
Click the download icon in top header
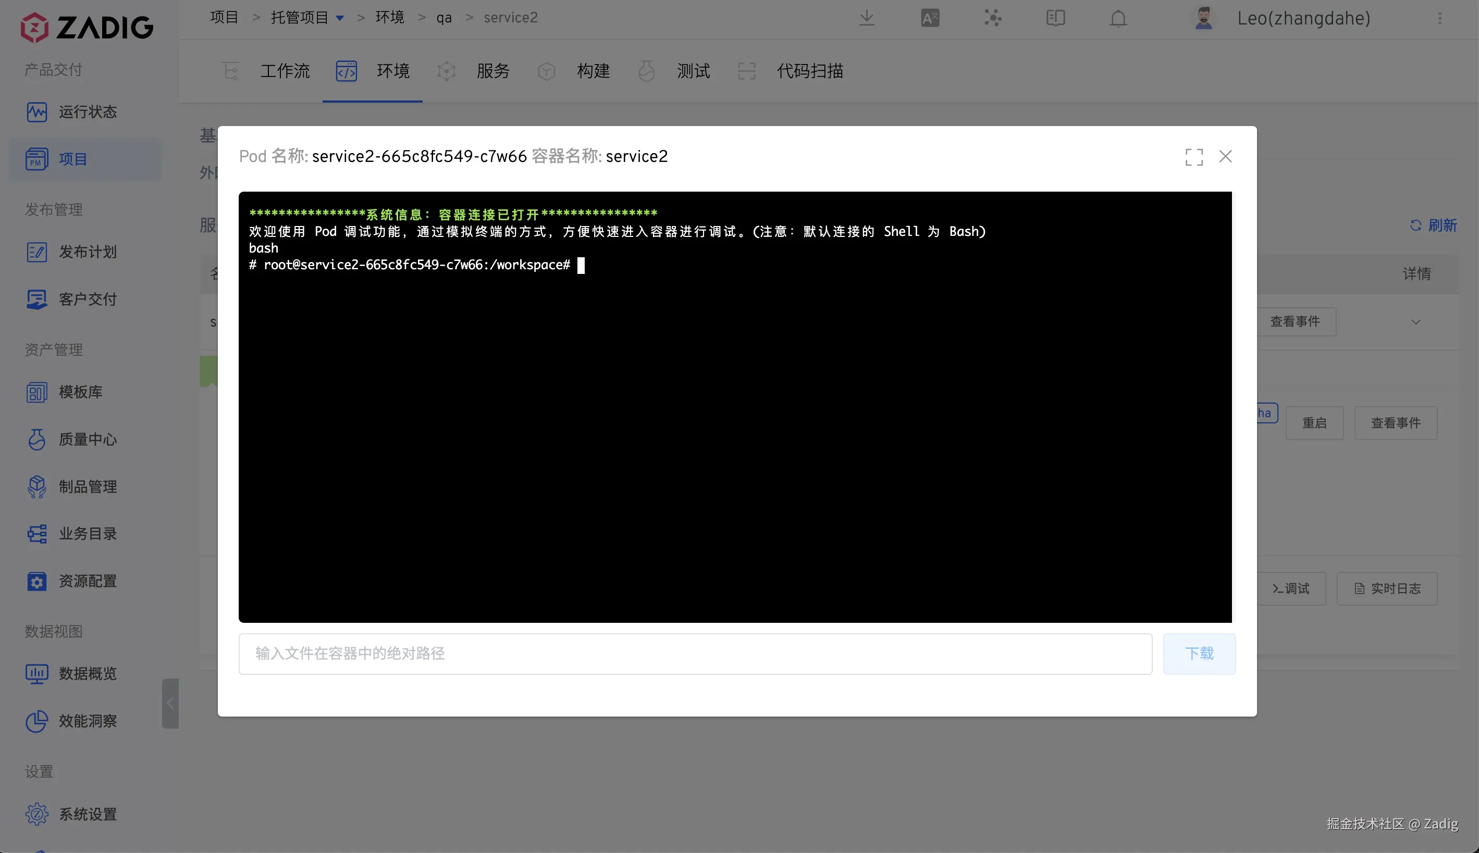[x=867, y=18]
